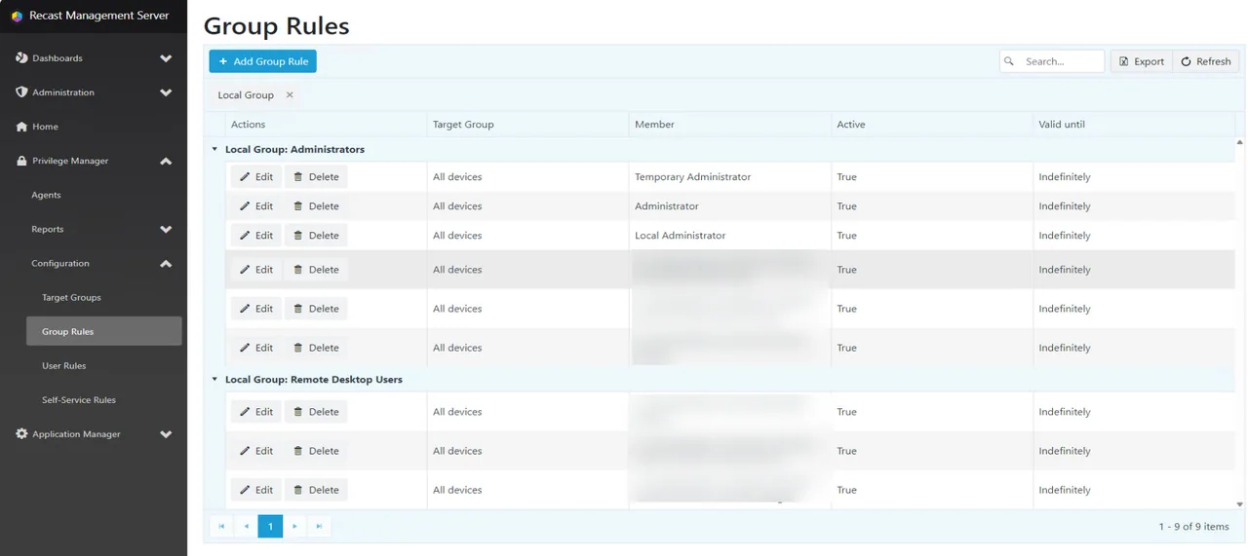Go to the first page of results

coord(221,527)
